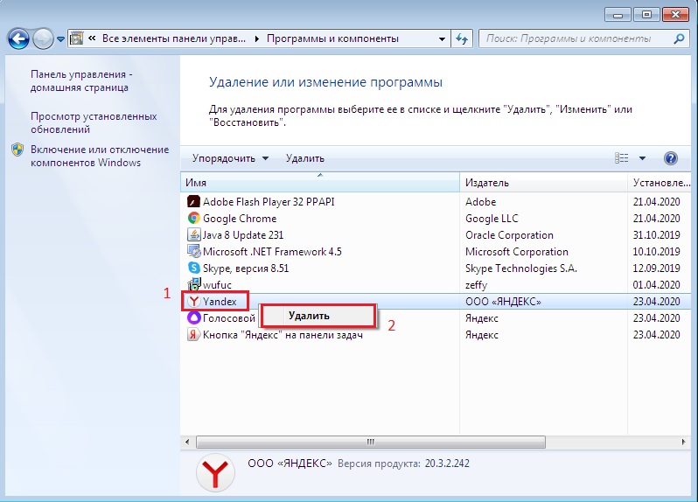Expand the address bar history dropdown
The height and width of the screenshot is (502, 698).
(442, 39)
